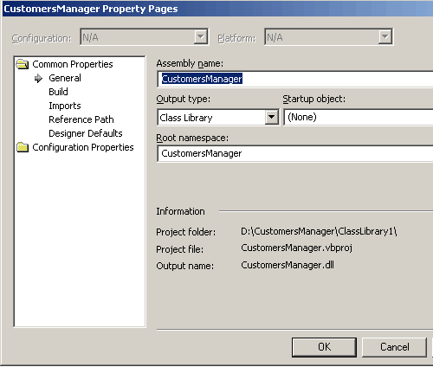
Task: Dismiss dialog with the Cancel button
Action: (x=394, y=347)
